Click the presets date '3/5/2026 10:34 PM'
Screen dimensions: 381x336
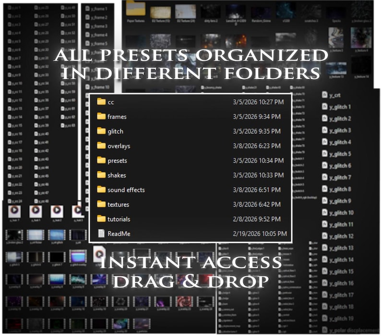pos(258,160)
